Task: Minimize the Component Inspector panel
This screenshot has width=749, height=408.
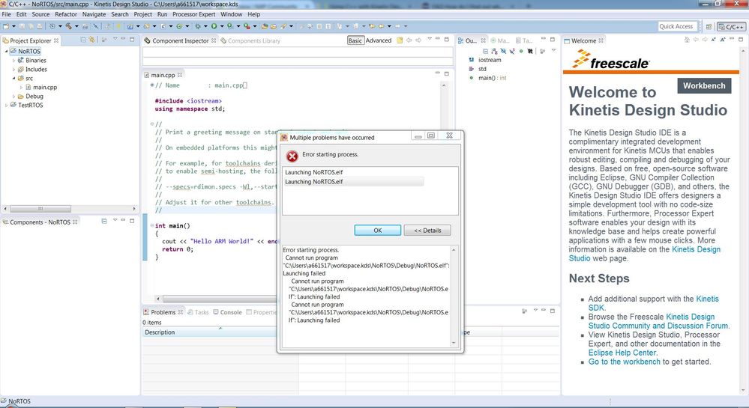Action: tap(438, 40)
